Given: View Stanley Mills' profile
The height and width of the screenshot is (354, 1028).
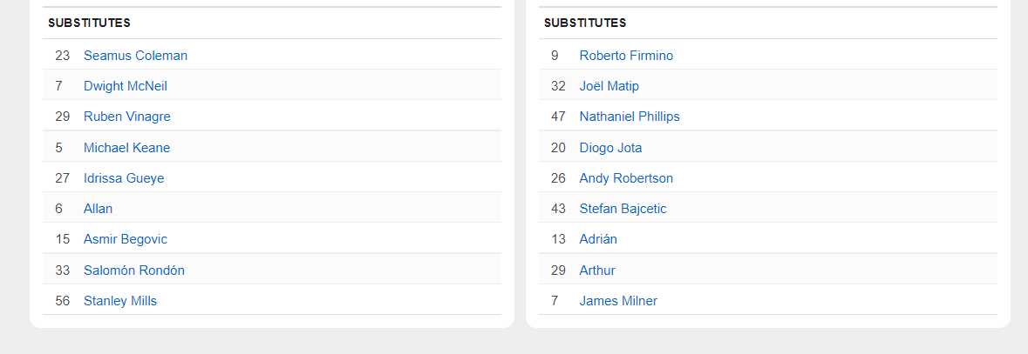Looking at the screenshot, I should (x=120, y=301).
